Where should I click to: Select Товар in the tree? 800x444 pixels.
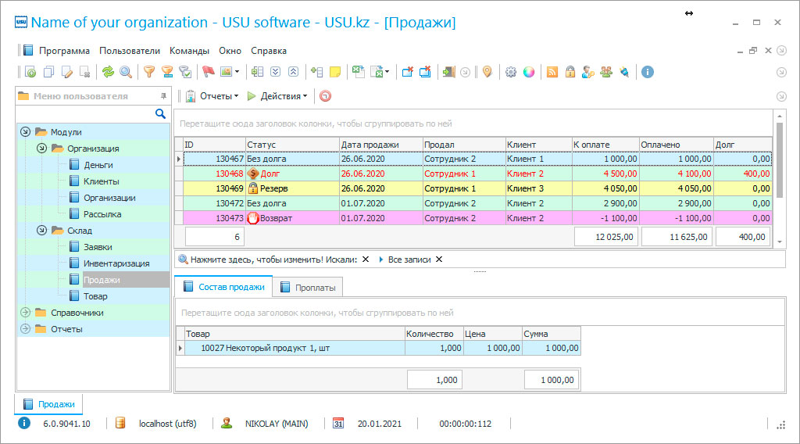click(95, 296)
